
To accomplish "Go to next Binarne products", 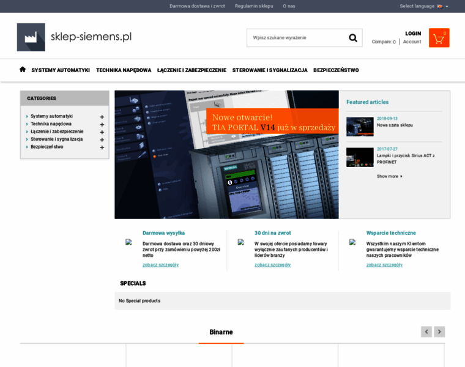I will pos(439,332).
